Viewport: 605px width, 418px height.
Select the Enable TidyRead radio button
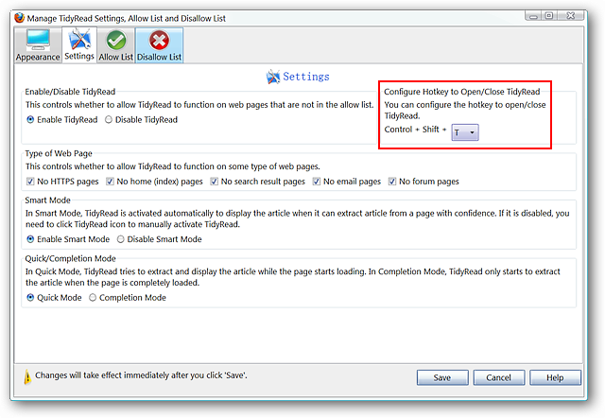pos(30,120)
